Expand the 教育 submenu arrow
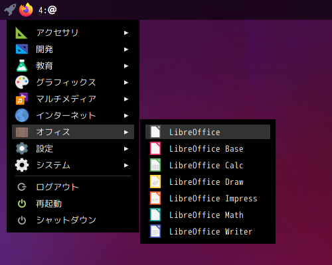Screen dimensions: 332x265 coord(126,66)
